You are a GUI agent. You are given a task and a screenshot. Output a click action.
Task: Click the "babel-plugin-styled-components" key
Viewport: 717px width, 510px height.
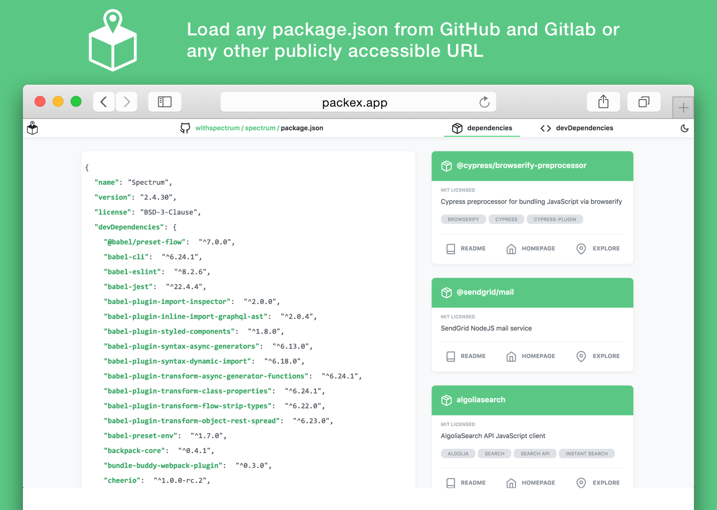169,332
